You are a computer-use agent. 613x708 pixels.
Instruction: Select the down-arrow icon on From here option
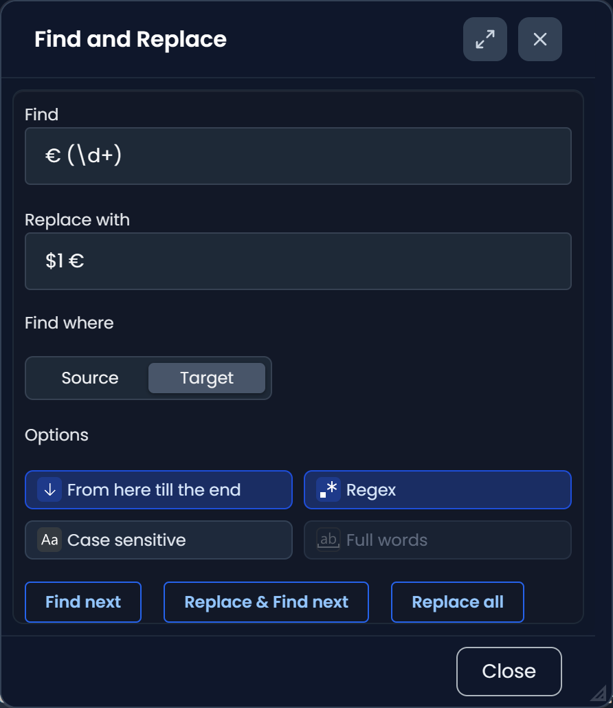click(x=47, y=489)
